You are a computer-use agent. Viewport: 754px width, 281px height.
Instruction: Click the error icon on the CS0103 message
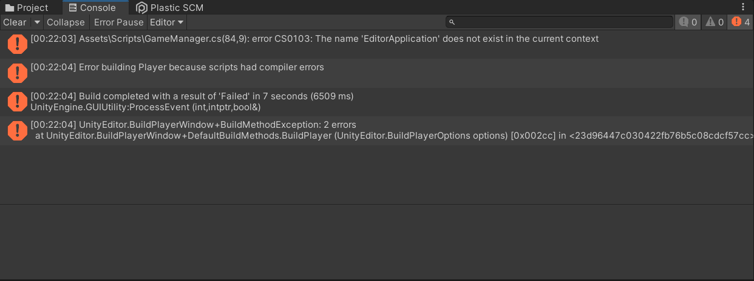click(17, 44)
